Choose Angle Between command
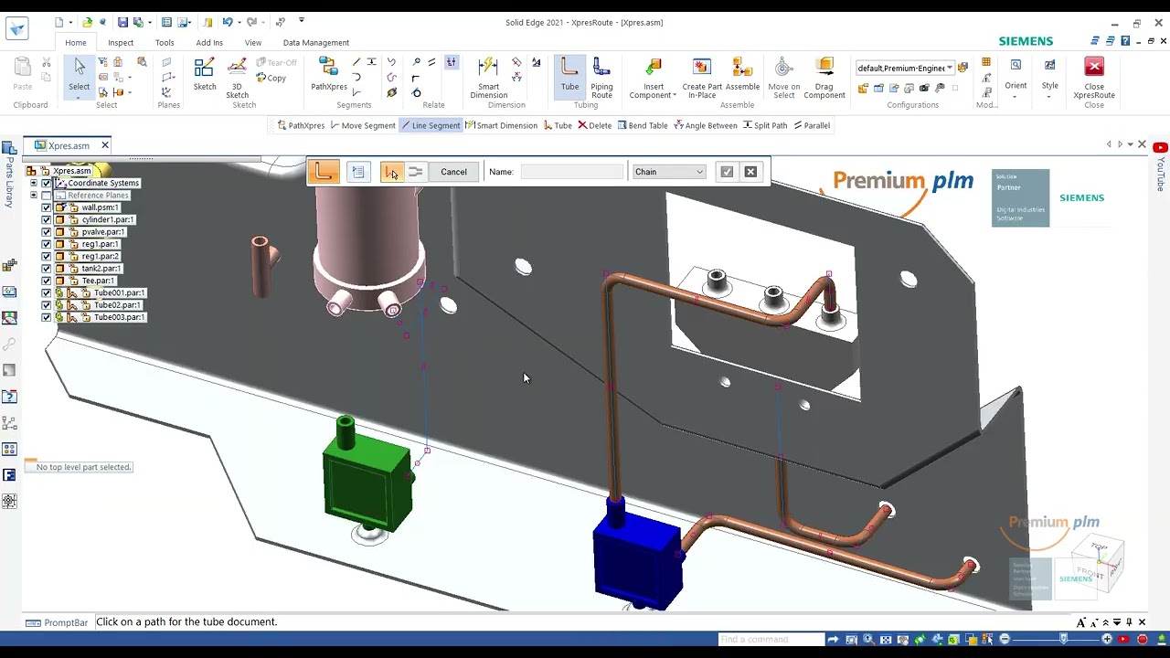This screenshot has width=1170, height=658. pyautogui.click(x=705, y=125)
